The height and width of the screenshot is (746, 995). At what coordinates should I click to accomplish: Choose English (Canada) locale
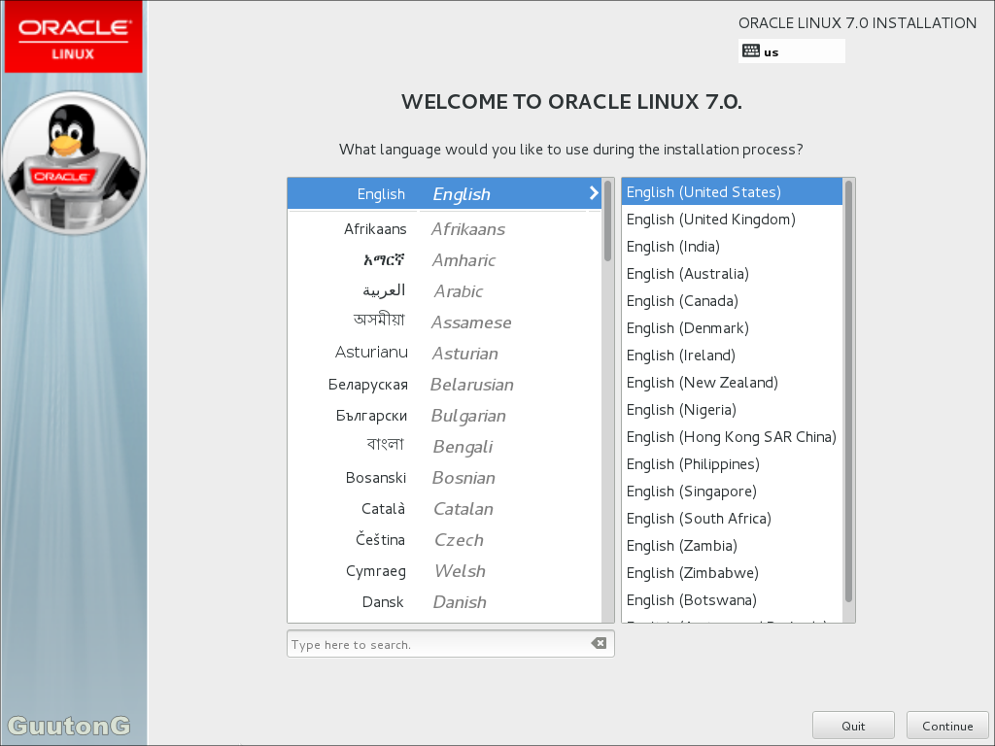point(733,301)
